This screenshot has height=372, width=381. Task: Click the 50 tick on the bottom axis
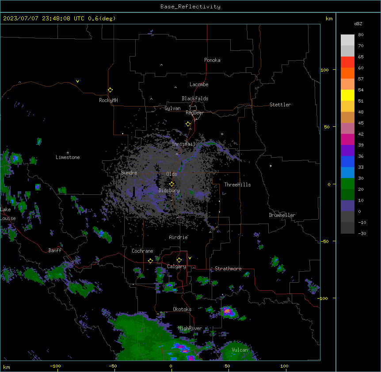pos(227,366)
